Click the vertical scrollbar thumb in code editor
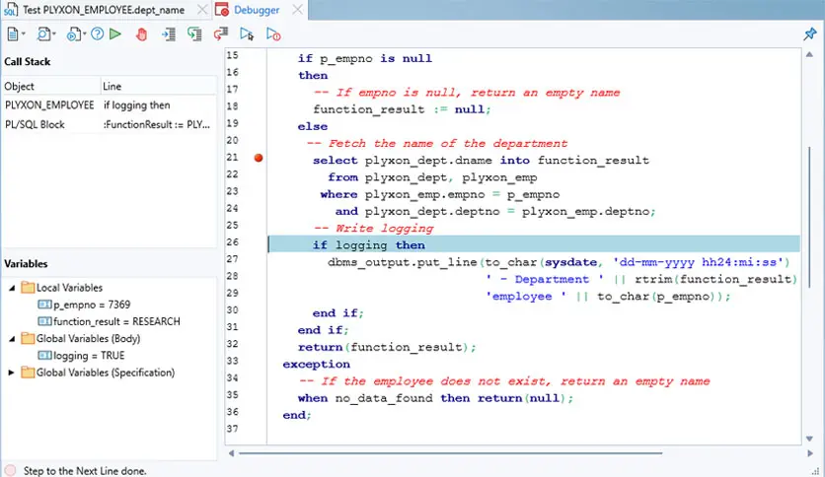The width and height of the screenshot is (825, 477). 809,217
